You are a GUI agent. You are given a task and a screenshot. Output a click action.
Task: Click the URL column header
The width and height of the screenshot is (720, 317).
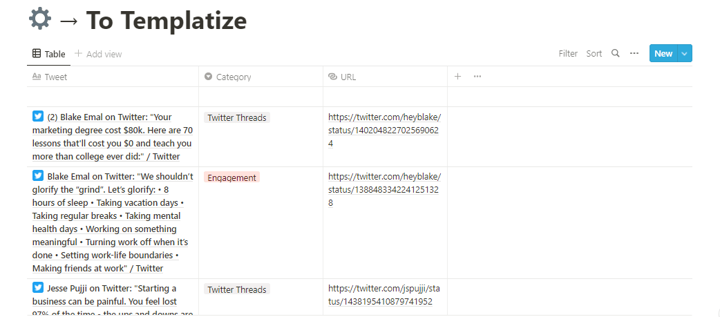click(386, 77)
